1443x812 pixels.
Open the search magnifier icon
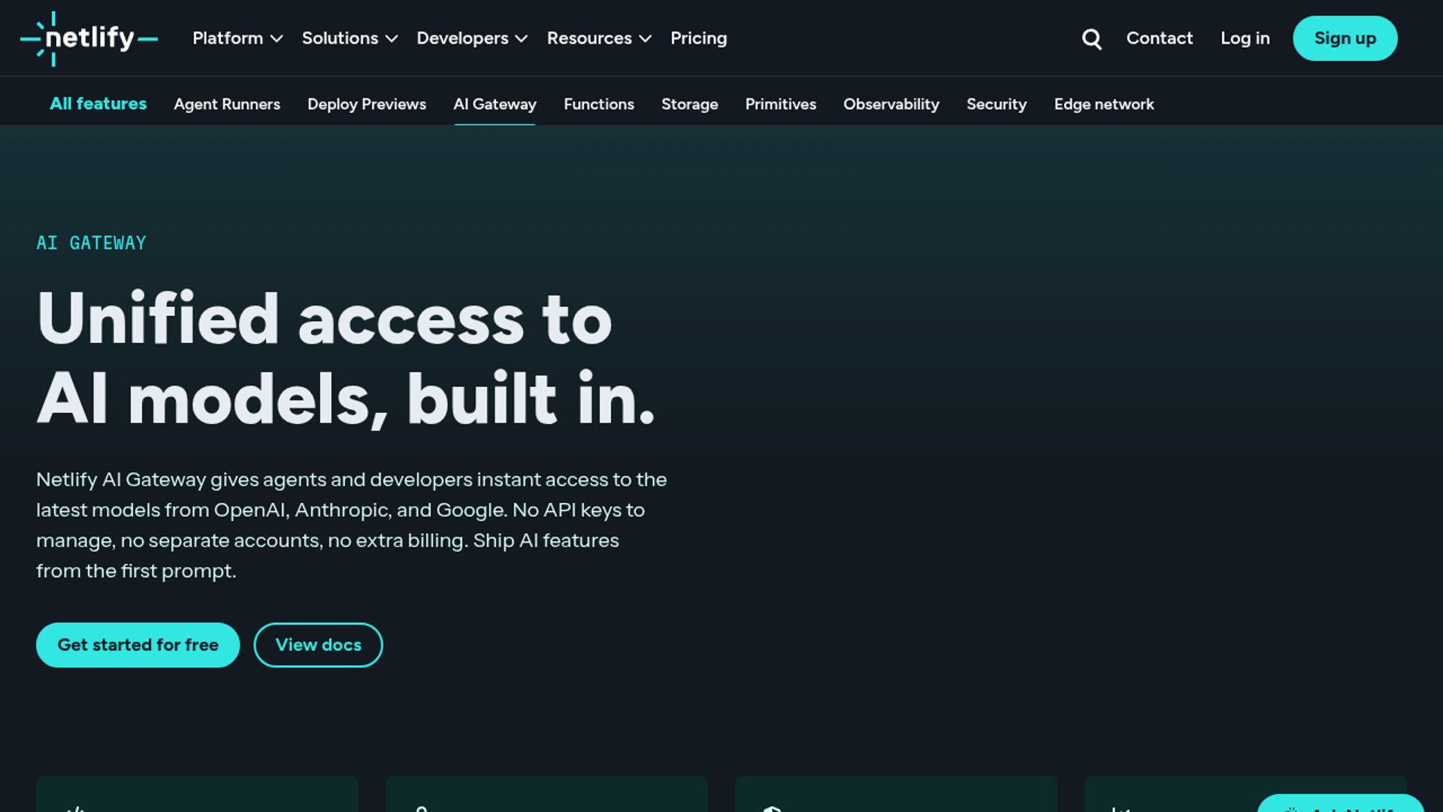click(1091, 38)
